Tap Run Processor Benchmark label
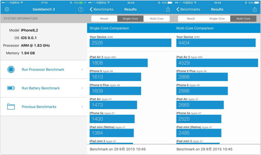 [x=43, y=70]
